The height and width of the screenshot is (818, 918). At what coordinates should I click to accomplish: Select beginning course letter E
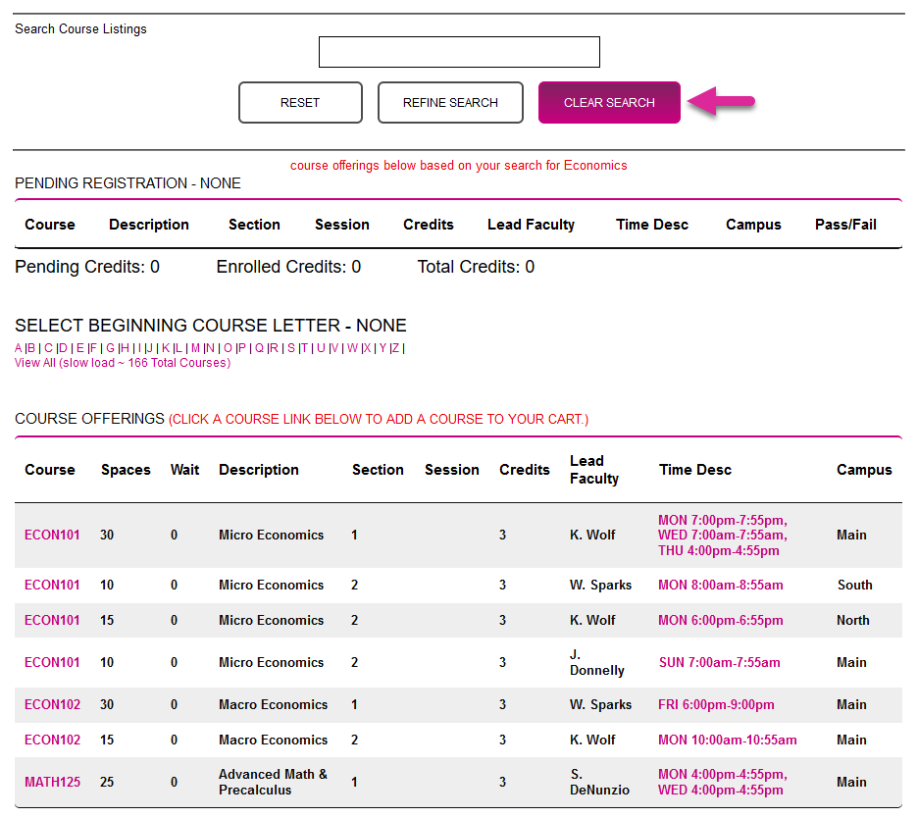pyautogui.click(x=79, y=348)
